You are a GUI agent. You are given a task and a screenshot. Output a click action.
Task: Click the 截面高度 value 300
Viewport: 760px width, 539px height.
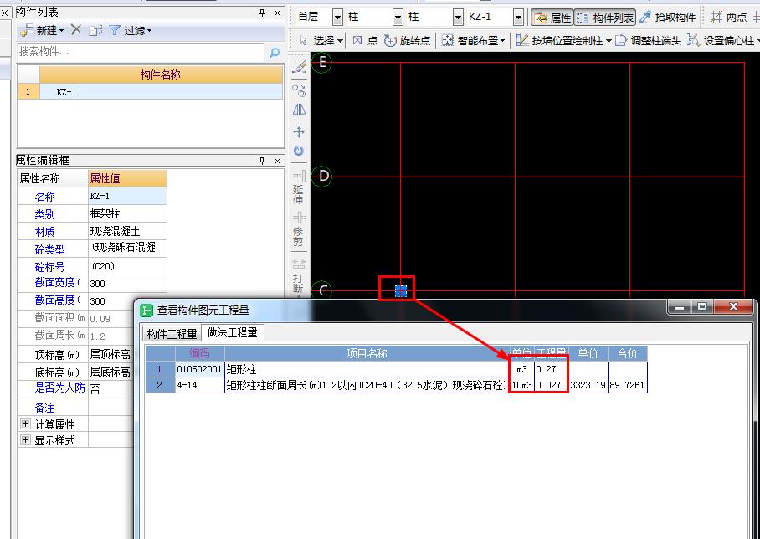(127, 300)
